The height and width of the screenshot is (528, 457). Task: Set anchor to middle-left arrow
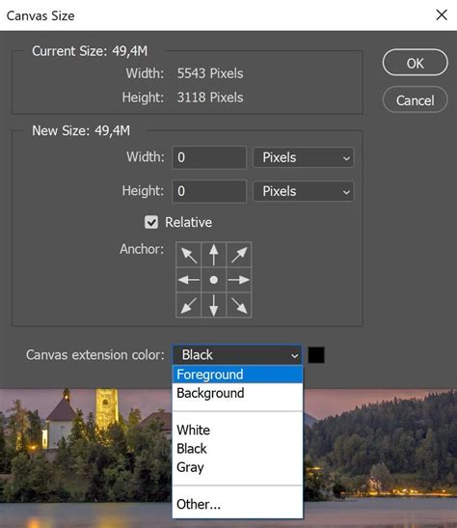pyautogui.click(x=189, y=280)
